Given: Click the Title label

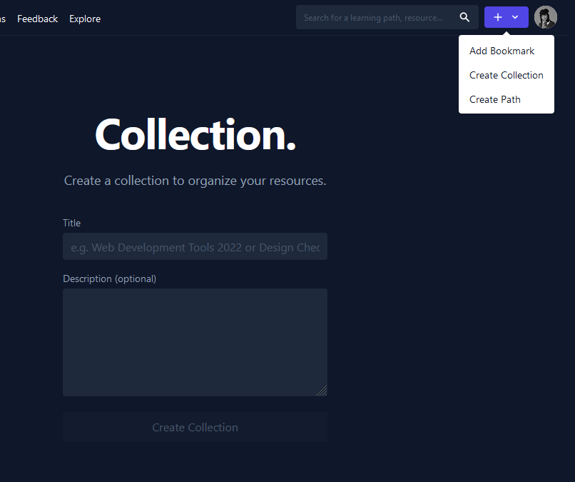Looking at the screenshot, I should coord(71,223).
